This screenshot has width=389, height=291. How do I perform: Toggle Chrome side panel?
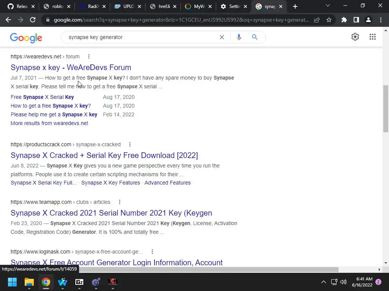356,20
